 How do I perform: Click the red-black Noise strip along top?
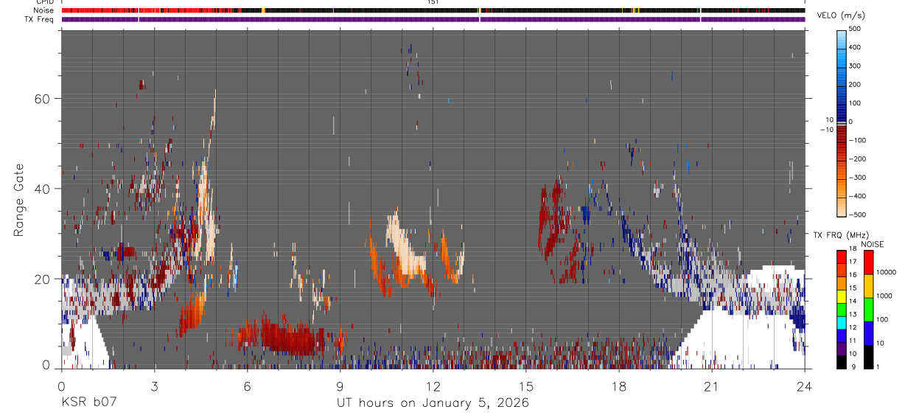433,10
